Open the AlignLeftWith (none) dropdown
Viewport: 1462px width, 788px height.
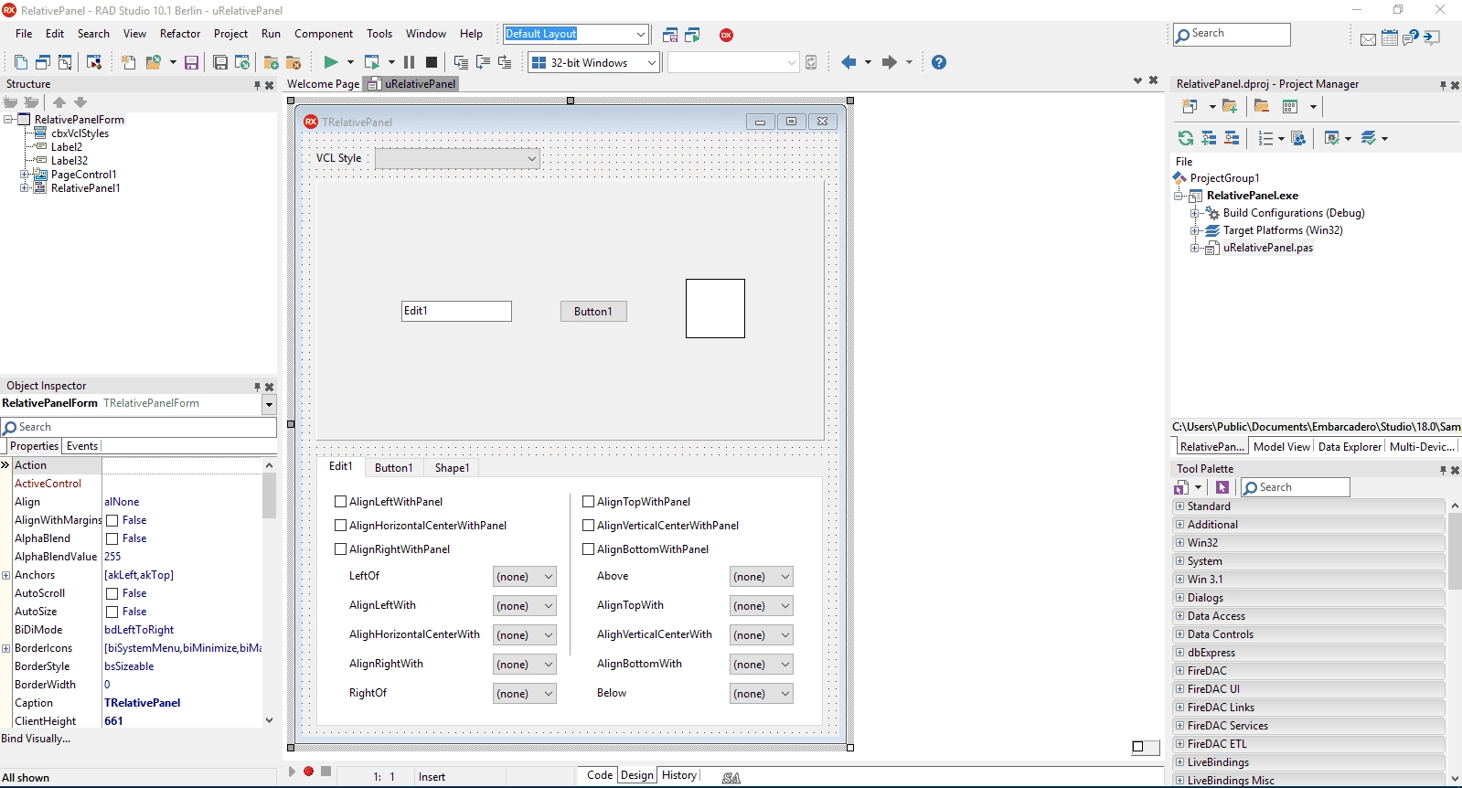coord(525,606)
